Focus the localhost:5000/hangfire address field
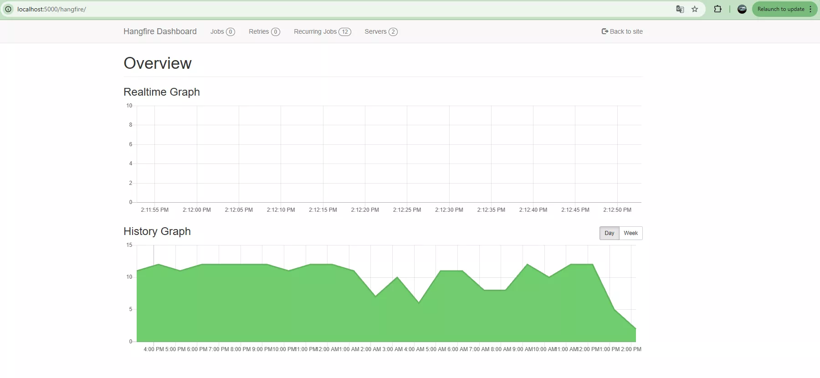The height and width of the screenshot is (378, 820). click(319, 9)
